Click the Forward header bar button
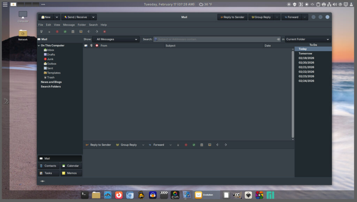This screenshot has height=202, width=357. coord(291,17)
